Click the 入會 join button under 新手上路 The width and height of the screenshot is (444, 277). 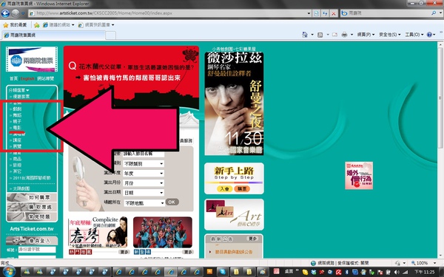(x=224, y=188)
